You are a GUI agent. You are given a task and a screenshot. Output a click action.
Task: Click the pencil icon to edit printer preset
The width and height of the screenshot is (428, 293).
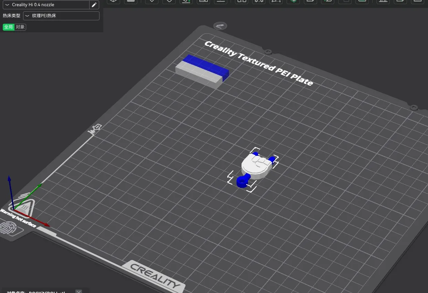pos(94,5)
